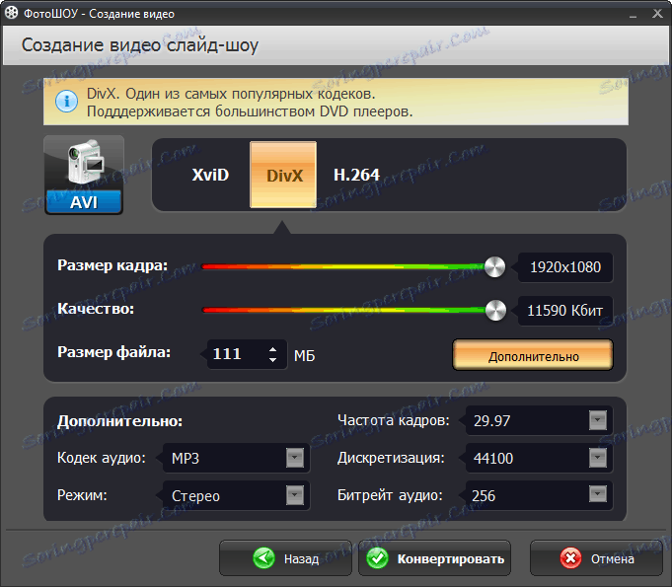Click the AVI camcorder format icon

point(84,175)
